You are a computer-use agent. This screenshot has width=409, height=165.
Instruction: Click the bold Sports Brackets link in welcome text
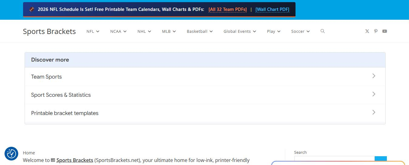click(x=75, y=160)
